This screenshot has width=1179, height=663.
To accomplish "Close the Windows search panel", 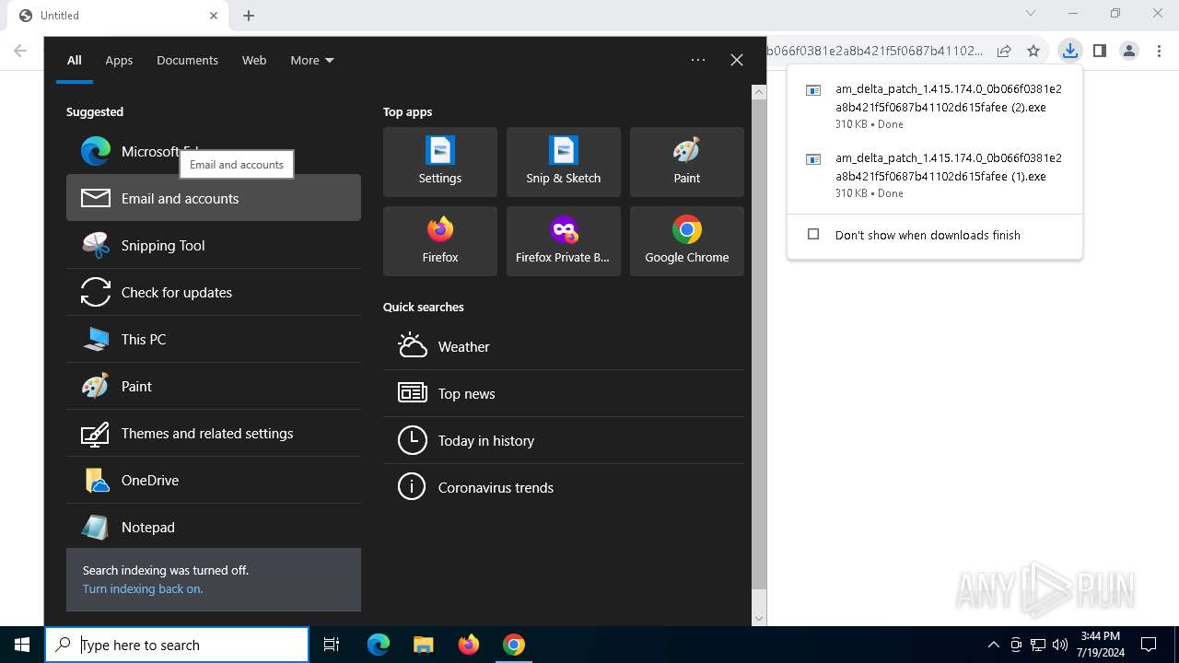I will pos(737,60).
